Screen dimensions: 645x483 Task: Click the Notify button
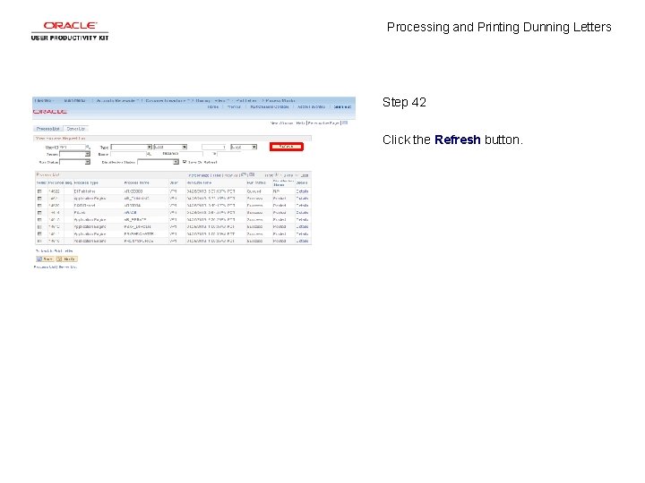pos(66,258)
